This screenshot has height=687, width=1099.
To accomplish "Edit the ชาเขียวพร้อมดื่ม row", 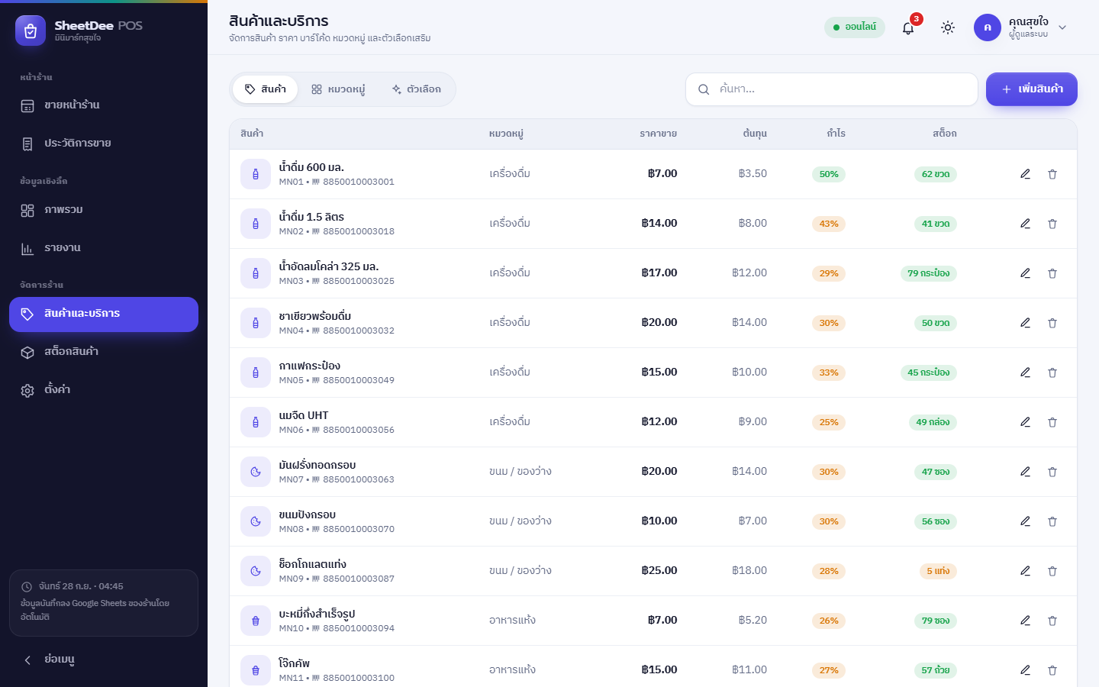I will tap(1025, 323).
